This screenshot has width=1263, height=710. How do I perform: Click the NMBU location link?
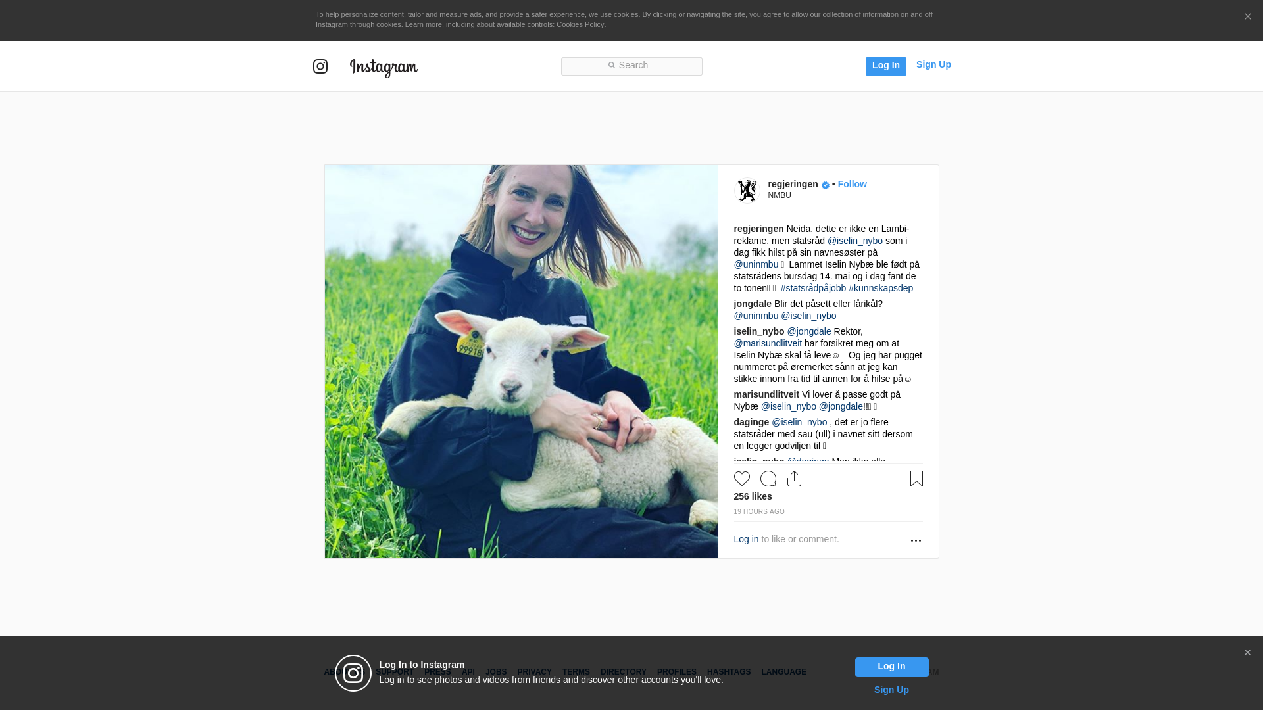(x=780, y=195)
